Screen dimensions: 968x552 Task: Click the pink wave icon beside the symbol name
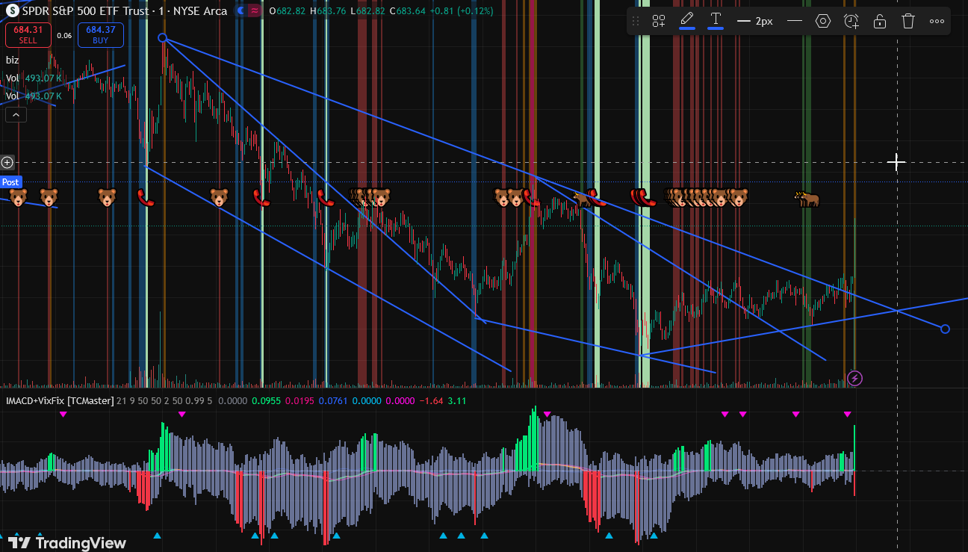tap(255, 11)
